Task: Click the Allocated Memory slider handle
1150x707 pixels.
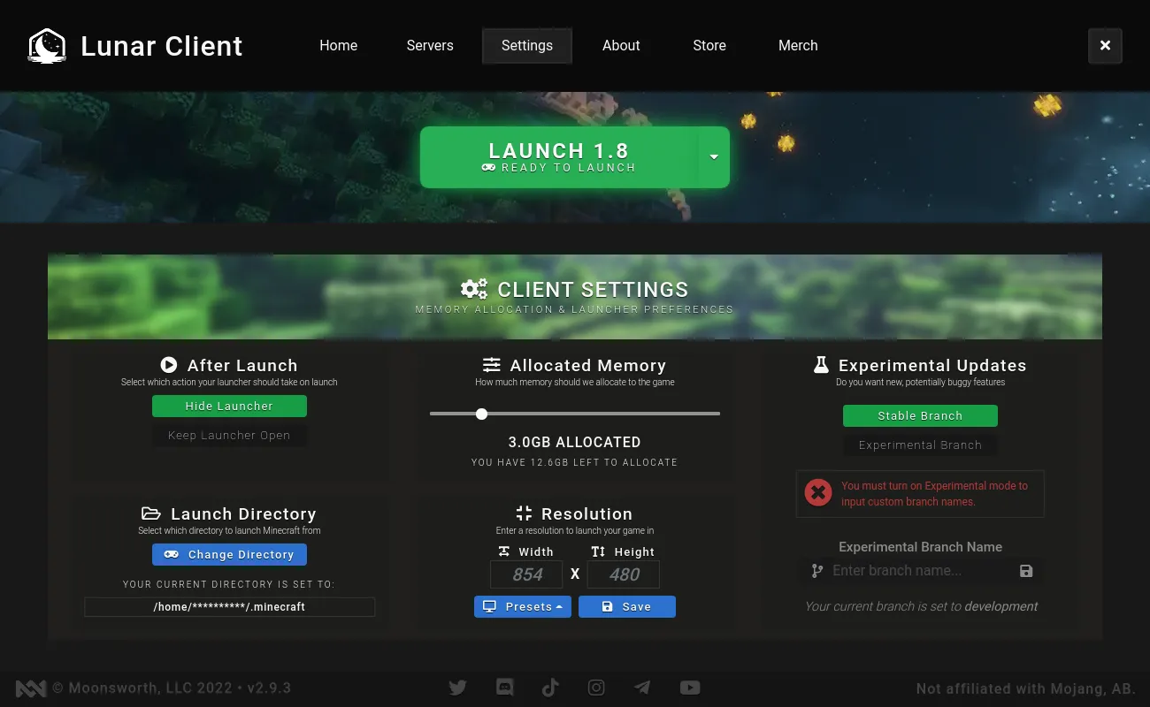Action: click(481, 414)
